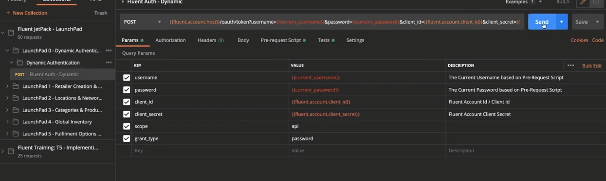This screenshot has height=181, width=606.
Task: Open the three-dot options in params table header
Action: [x=570, y=66]
